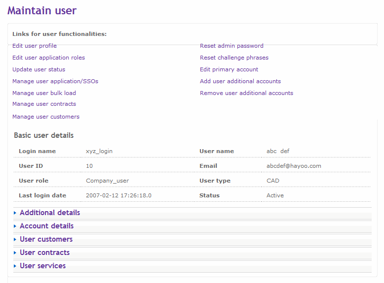This screenshot has width=384, height=283.
Task: Open Edit primary account link
Action: [229, 69]
